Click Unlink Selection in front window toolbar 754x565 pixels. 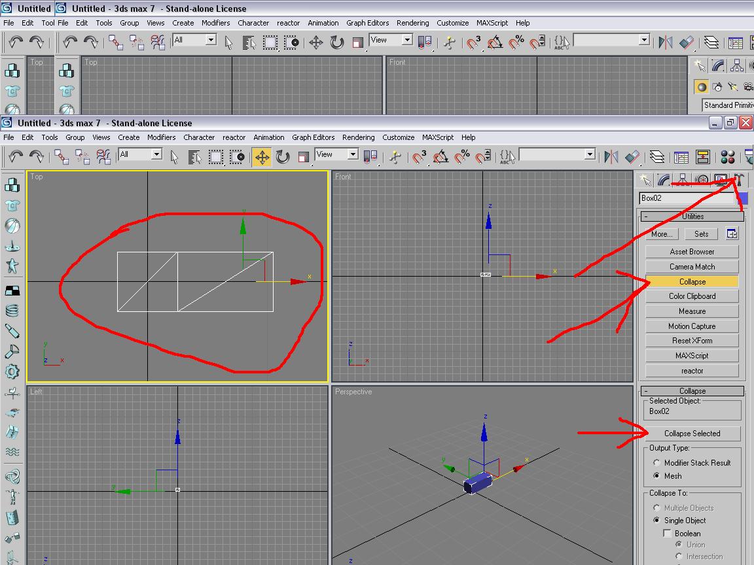(x=82, y=157)
